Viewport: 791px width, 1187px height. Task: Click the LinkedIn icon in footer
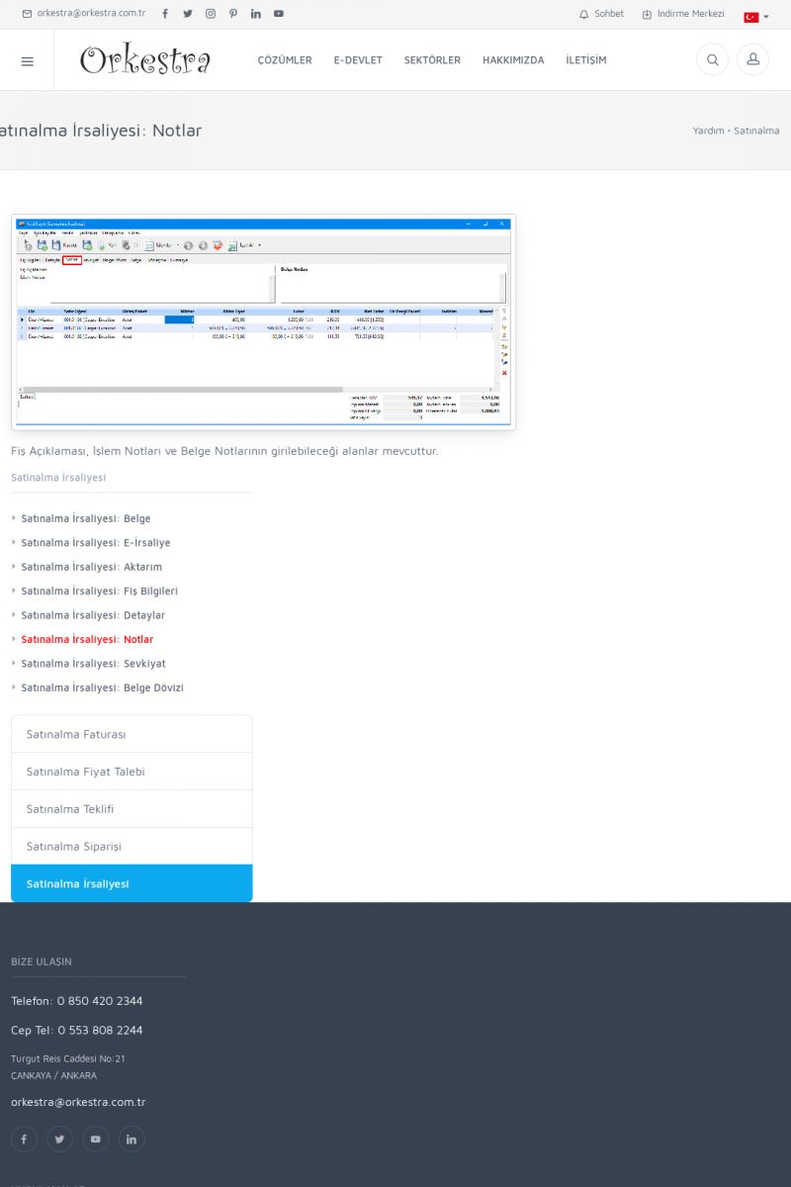point(132,1139)
